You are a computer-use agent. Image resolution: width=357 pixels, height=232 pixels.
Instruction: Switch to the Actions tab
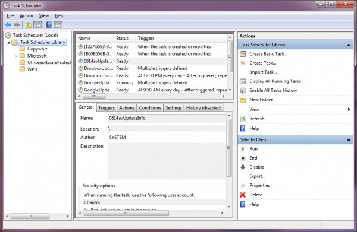127,107
